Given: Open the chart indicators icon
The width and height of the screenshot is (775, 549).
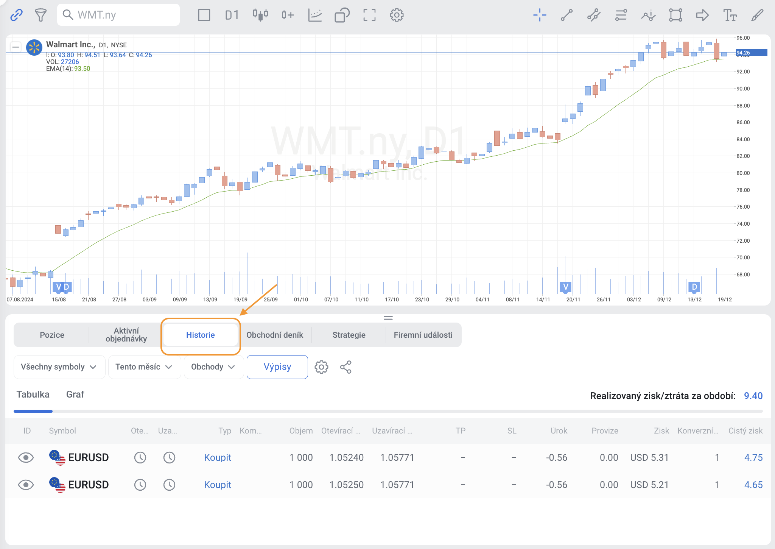Looking at the screenshot, I should click(x=315, y=15).
